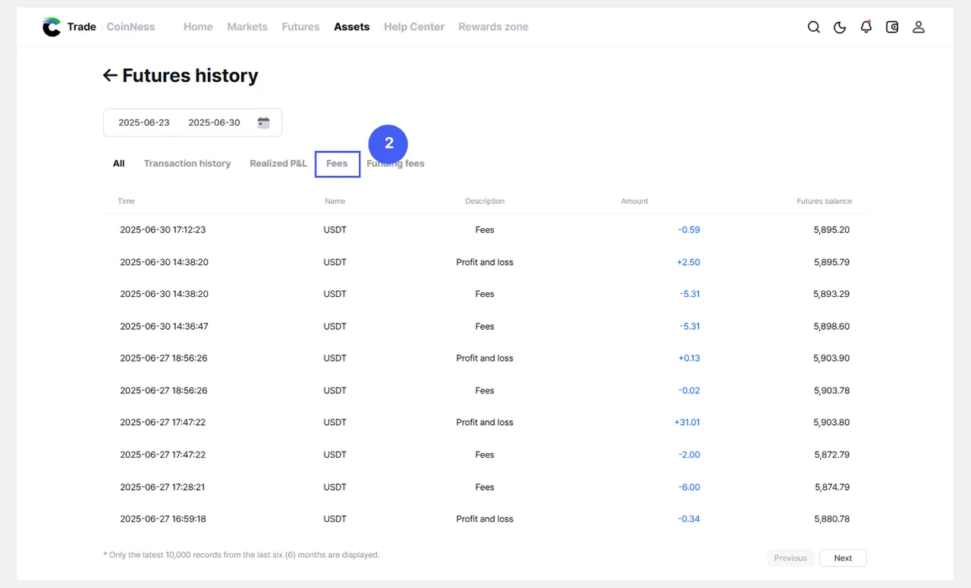Open the Rewards zone page
Image resolution: width=971 pixels, height=588 pixels.
493,27
